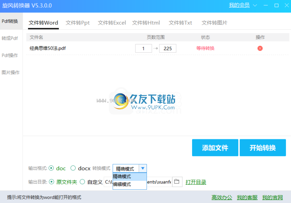
Task: Remove 经典思维50法.pdf with red delete icon
Action: click(x=260, y=48)
